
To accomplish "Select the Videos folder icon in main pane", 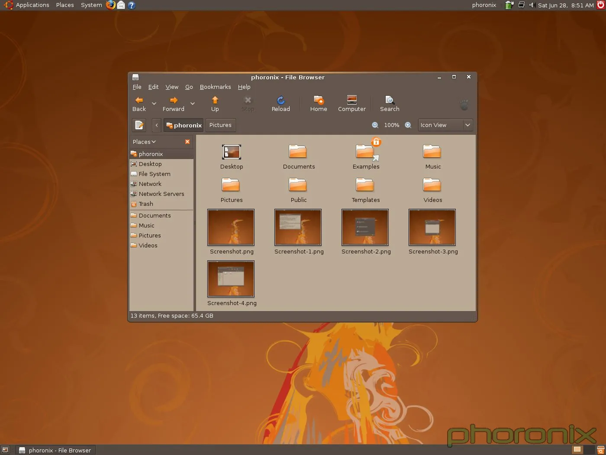I will click(x=432, y=185).
